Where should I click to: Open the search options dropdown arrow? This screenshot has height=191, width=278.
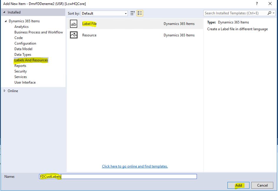coord(274,13)
